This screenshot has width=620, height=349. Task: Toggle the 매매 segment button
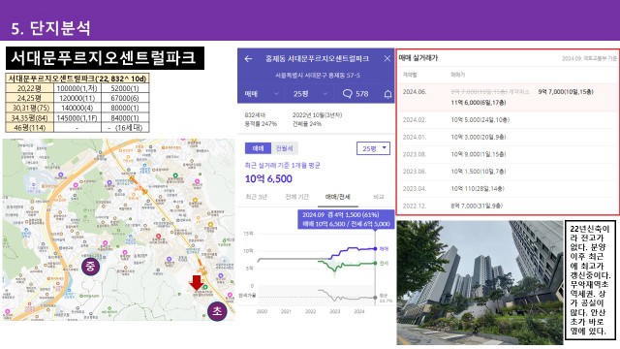tap(259, 148)
